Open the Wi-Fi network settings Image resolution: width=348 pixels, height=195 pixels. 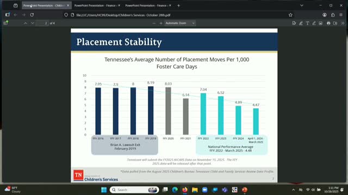pos(308,190)
